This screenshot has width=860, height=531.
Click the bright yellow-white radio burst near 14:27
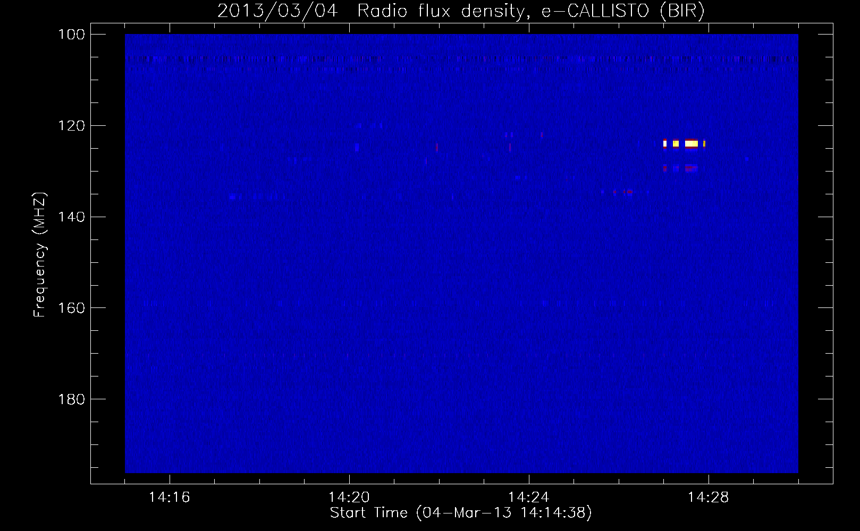(x=684, y=143)
